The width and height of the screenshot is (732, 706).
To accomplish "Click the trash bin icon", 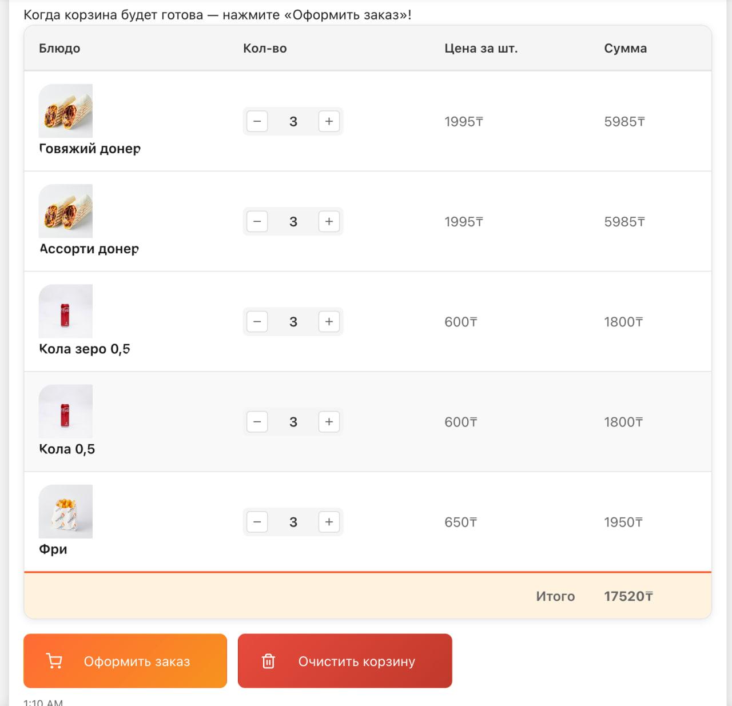I will click(x=268, y=661).
